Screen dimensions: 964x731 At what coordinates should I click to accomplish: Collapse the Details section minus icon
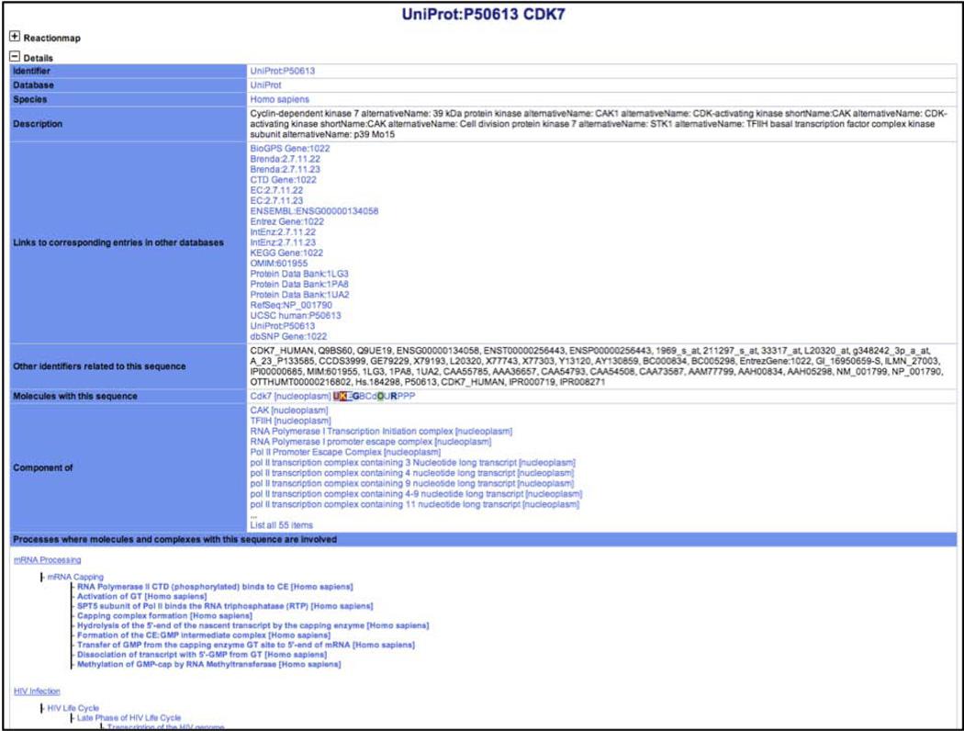pos(15,57)
